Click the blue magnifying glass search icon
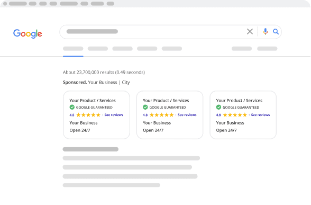This screenshot has height=205, width=311. [276, 32]
